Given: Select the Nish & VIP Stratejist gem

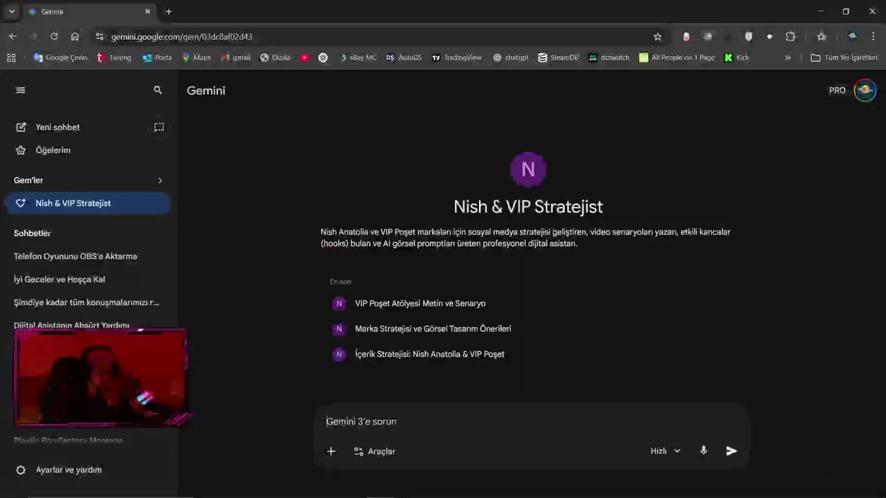Looking at the screenshot, I should (87, 203).
